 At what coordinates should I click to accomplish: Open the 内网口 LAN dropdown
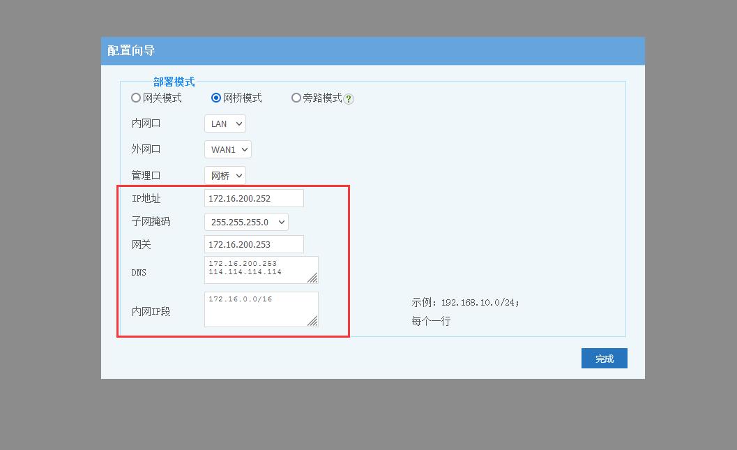[x=225, y=123]
